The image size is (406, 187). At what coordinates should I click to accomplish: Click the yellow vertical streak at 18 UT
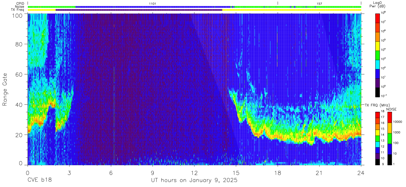point(277,46)
